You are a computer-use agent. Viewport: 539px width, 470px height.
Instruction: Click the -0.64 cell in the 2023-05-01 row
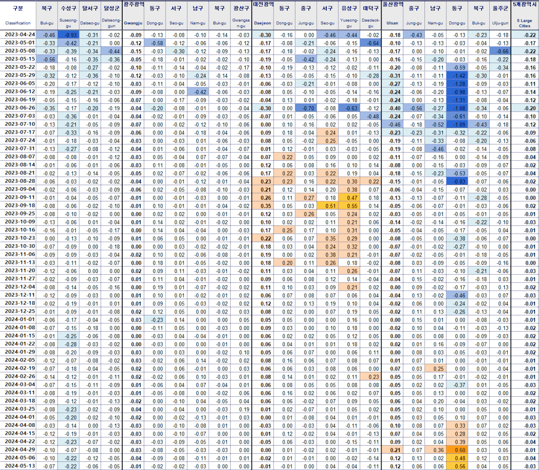[370, 43]
